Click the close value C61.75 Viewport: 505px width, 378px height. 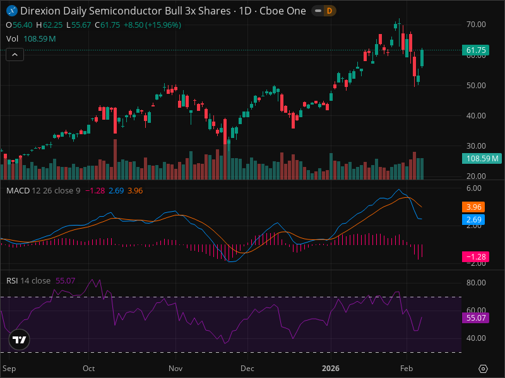[107, 25]
